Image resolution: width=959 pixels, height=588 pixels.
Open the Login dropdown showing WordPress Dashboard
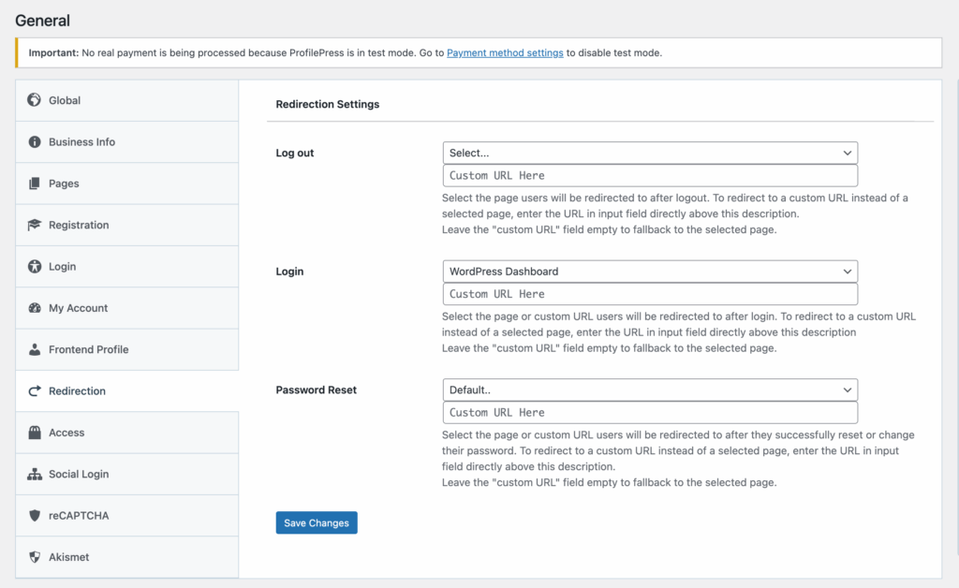[650, 272]
